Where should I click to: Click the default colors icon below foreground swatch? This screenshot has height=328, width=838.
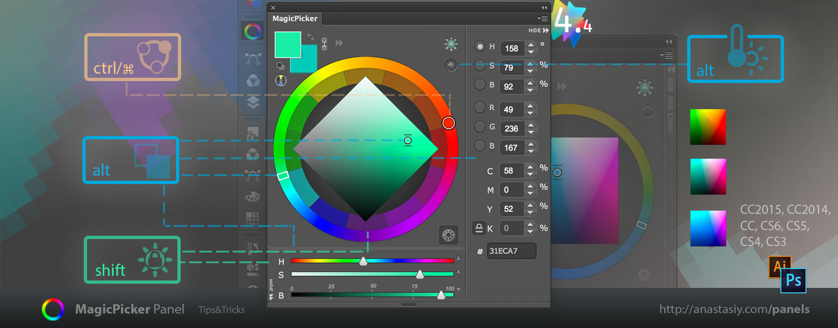pyautogui.click(x=280, y=66)
